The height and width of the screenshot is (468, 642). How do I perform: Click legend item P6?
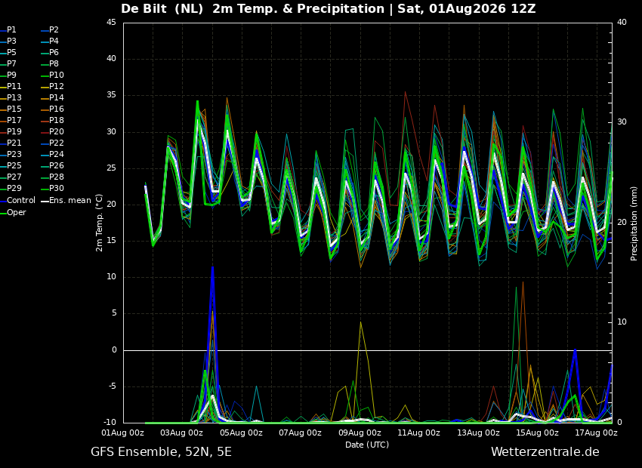click(x=51, y=53)
